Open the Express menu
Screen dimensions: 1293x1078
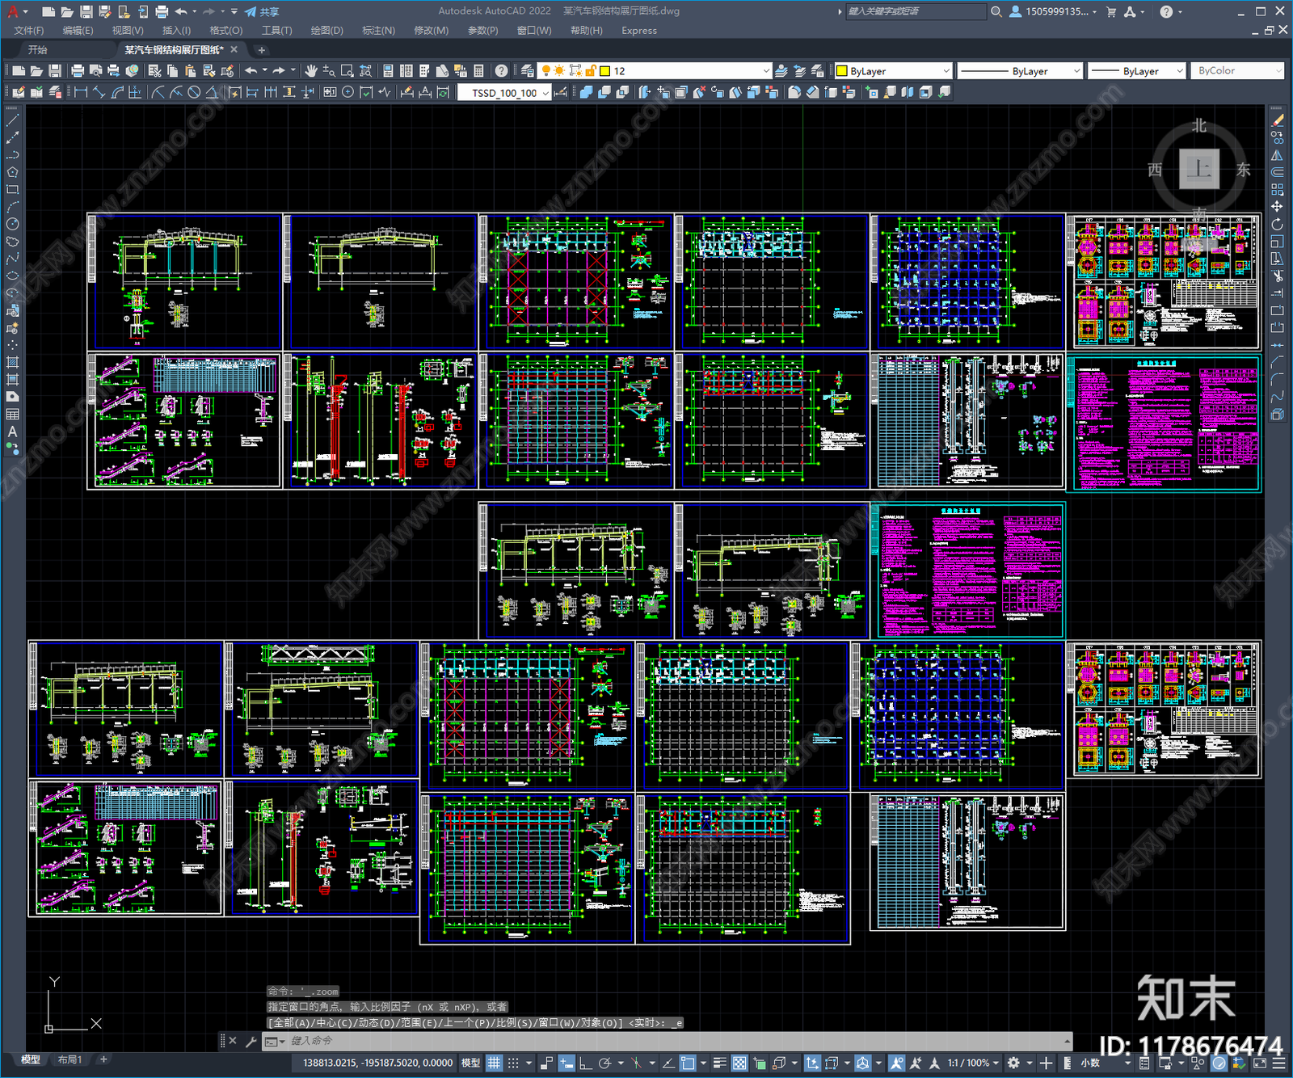[639, 31]
